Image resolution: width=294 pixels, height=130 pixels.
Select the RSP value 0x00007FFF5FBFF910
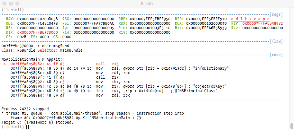tap(206, 19)
